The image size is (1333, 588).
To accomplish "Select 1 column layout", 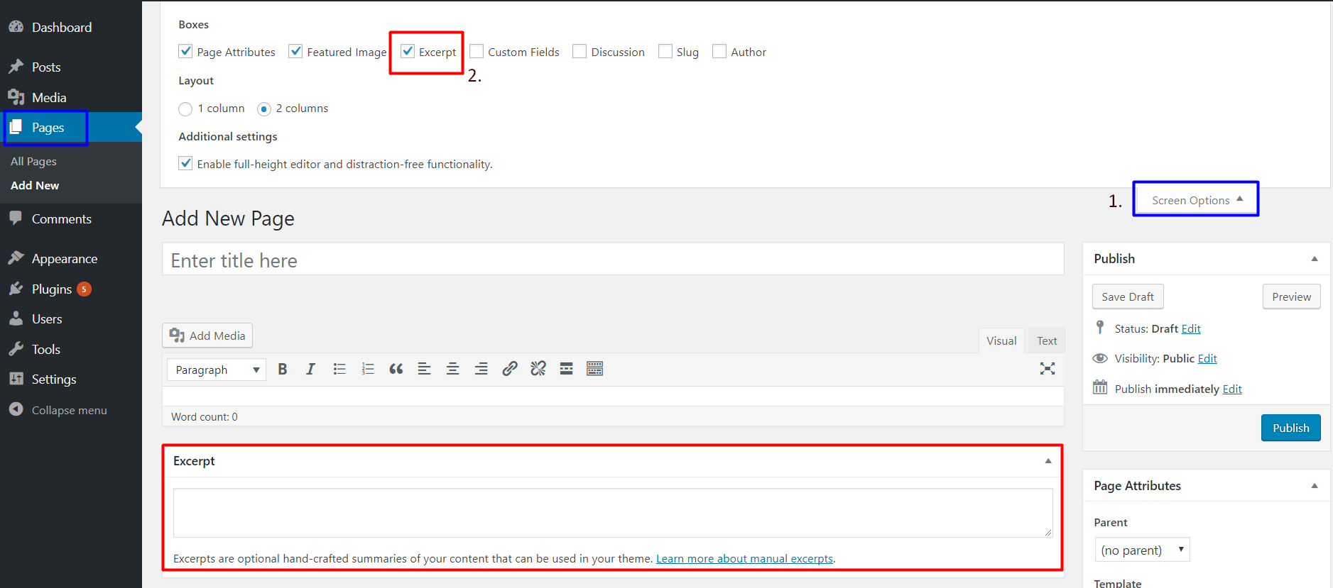I will (185, 109).
